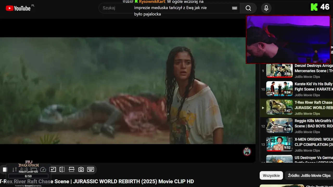
Task: Open Reggie Kills McGrath's thumbnail
Action: (x=279, y=126)
